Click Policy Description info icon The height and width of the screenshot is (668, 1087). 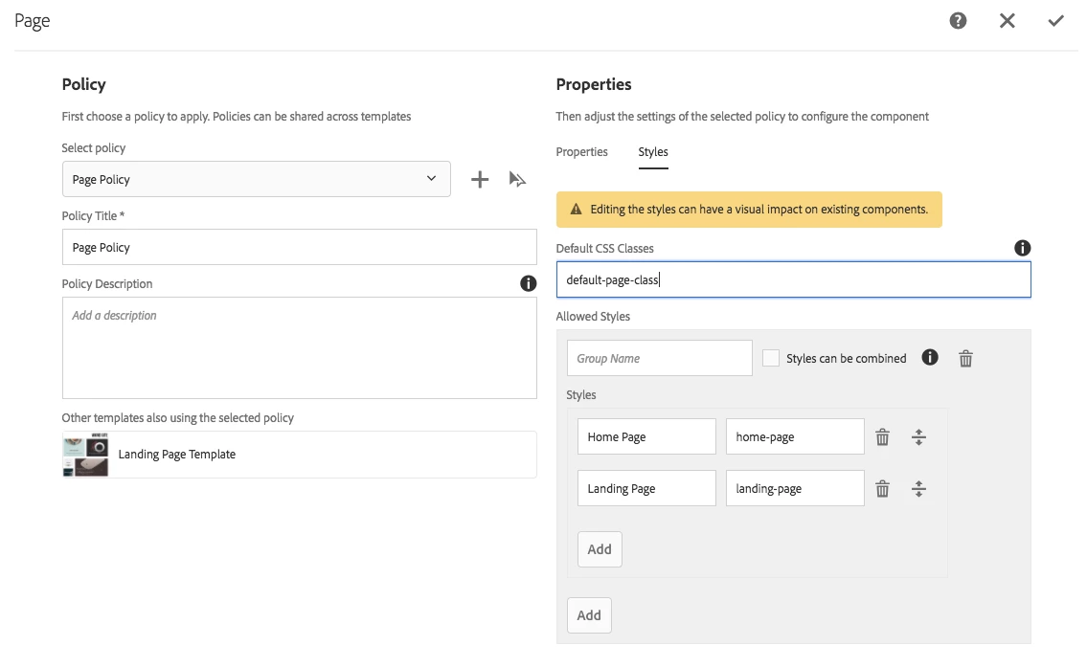(x=528, y=283)
